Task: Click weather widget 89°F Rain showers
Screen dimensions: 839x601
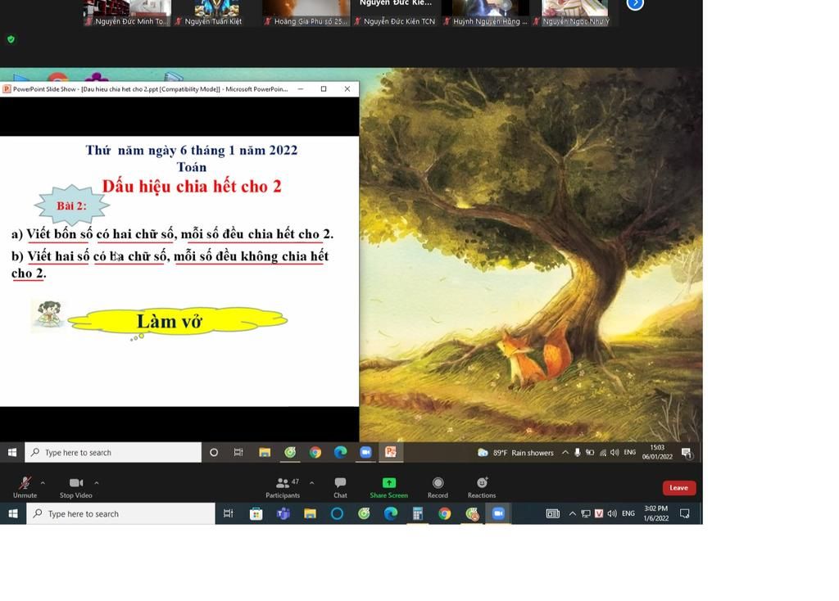Action: (x=516, y=452)
